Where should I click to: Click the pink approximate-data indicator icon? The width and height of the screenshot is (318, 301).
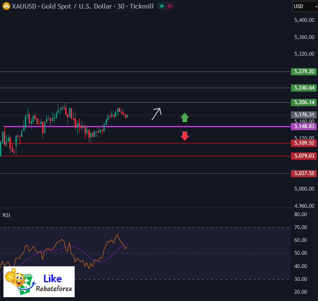[x=170, y=6]
